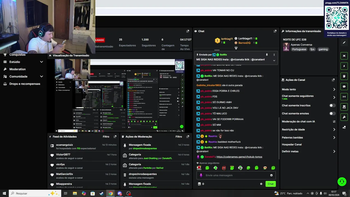Pop out the Feed de Atividades panel
The height and width of the screenshot is (197, 350).
pos(115,137)
